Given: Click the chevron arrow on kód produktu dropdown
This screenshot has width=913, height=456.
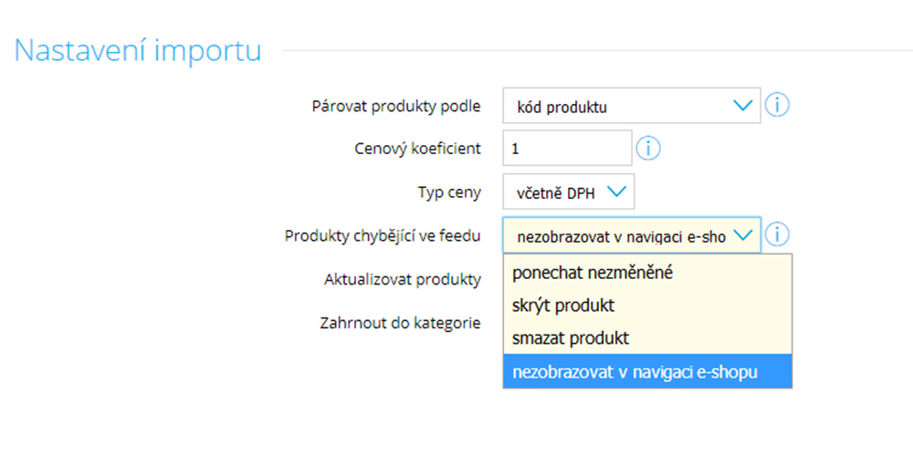Looking at the screenshot, I should click(x=743, y=106).
